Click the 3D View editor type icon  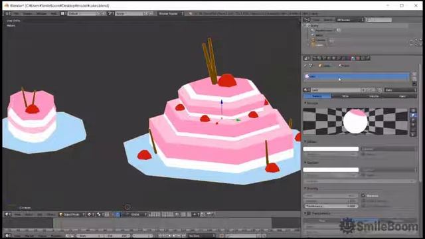(x=8, y=214)
